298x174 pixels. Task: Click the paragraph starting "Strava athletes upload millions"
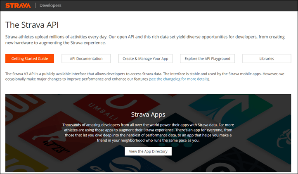point(145,40)
